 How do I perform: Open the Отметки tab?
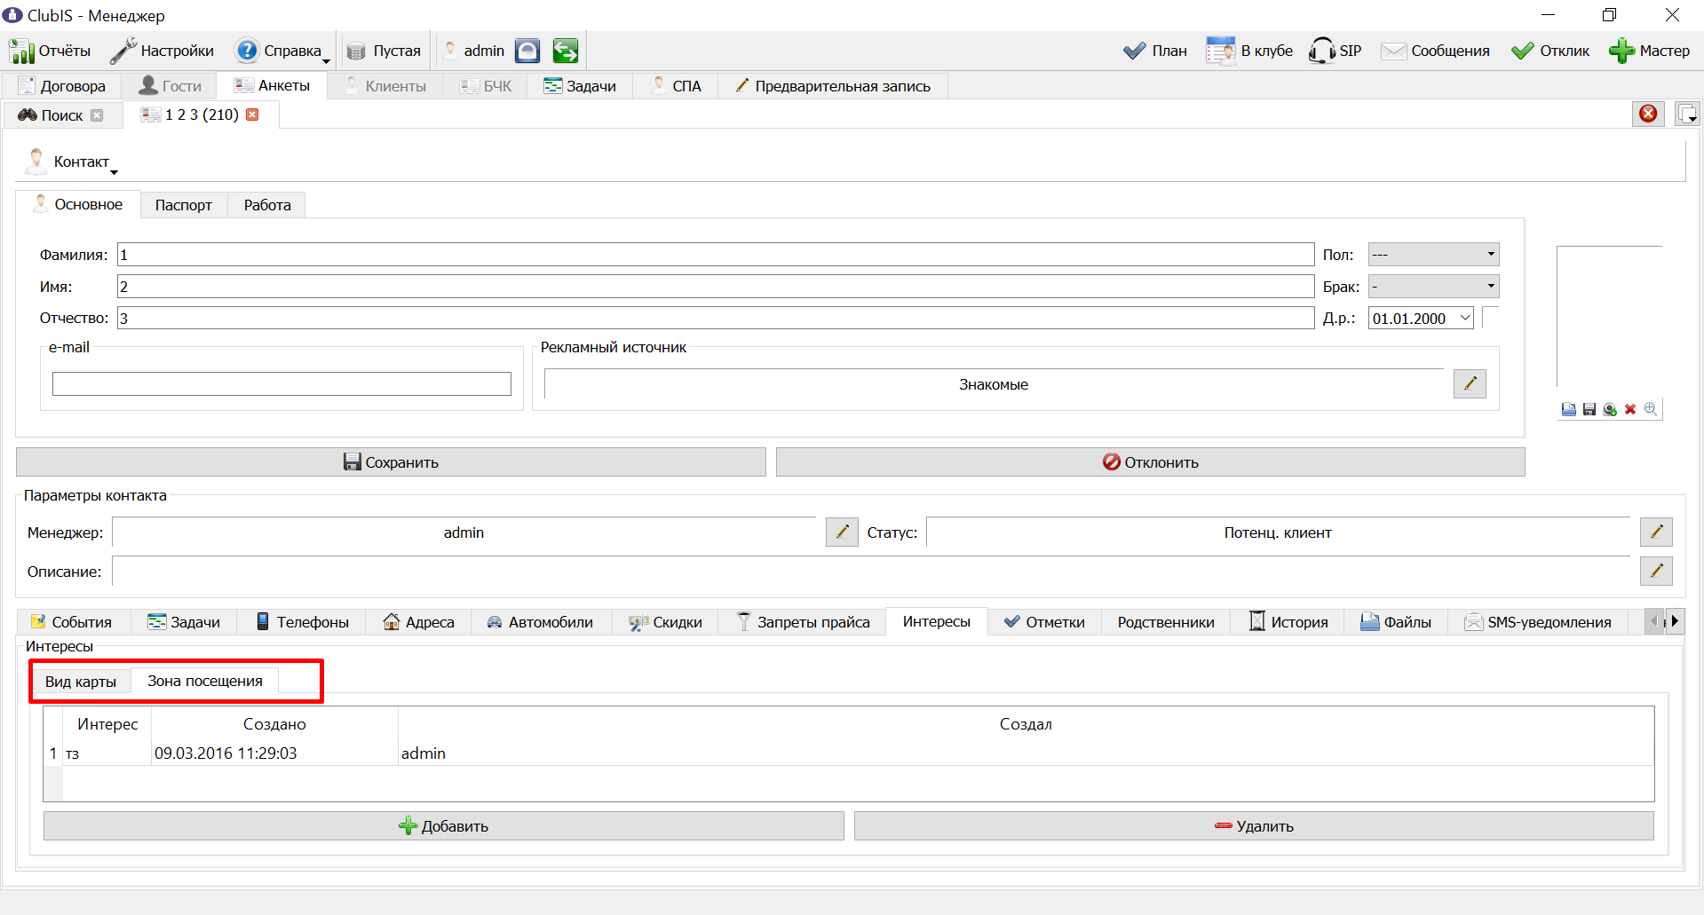[1044, 622]
